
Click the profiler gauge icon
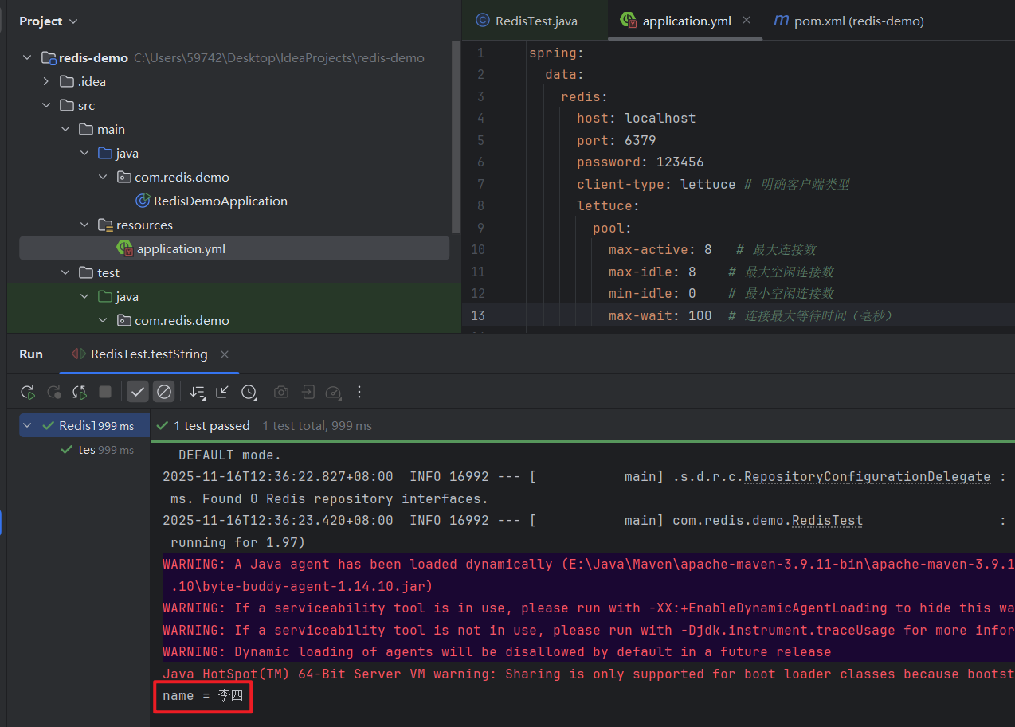[x=334, y=392]
